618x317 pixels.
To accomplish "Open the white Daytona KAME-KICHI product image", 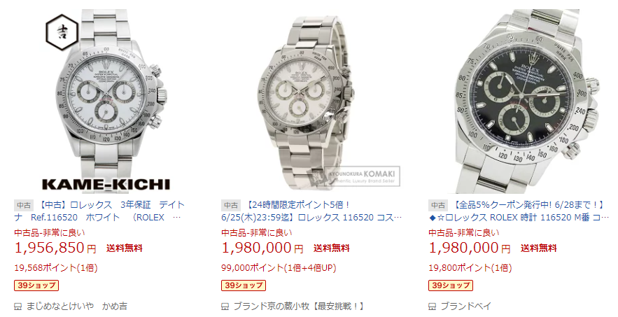I will click(106, 101).
